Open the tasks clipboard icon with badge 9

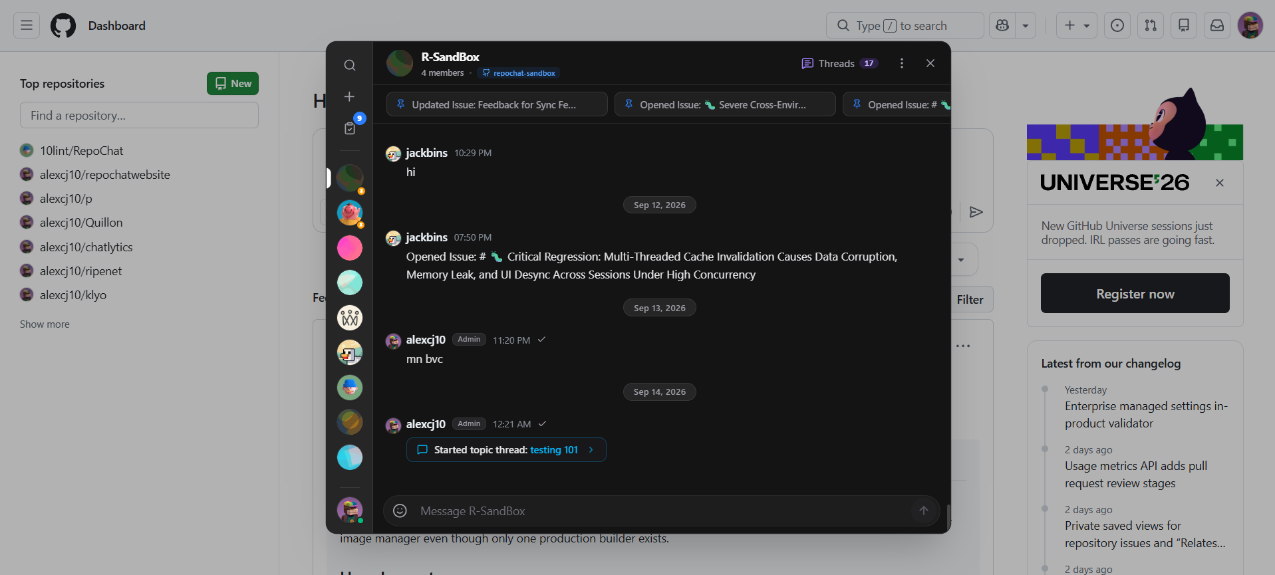pyautogui.click(x=350, y=128)
